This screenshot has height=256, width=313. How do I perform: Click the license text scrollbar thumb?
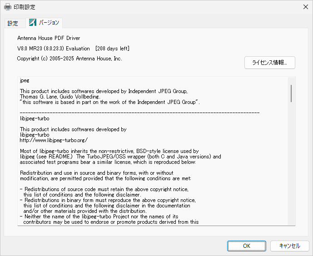coord(291,93)
